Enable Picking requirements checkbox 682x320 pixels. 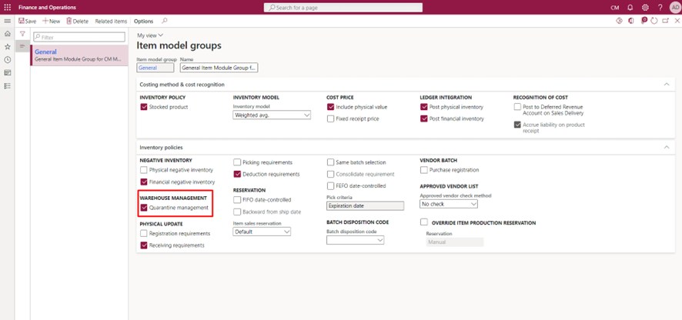[237, 162]
